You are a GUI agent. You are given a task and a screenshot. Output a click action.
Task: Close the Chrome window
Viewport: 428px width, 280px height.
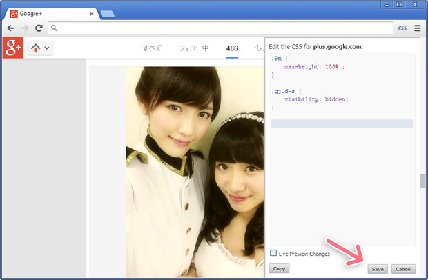pyautogui.click(x=415, y=5)
